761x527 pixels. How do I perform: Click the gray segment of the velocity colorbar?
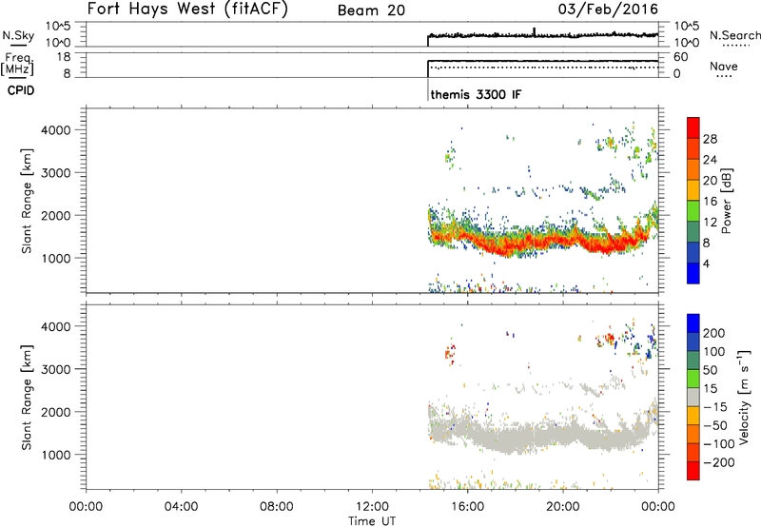[x=693, y=398]
